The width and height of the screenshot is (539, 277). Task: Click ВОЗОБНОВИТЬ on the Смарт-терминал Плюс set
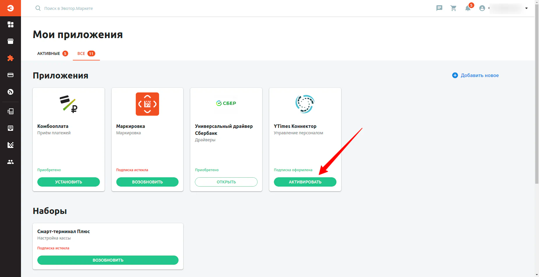pos(108,260)
